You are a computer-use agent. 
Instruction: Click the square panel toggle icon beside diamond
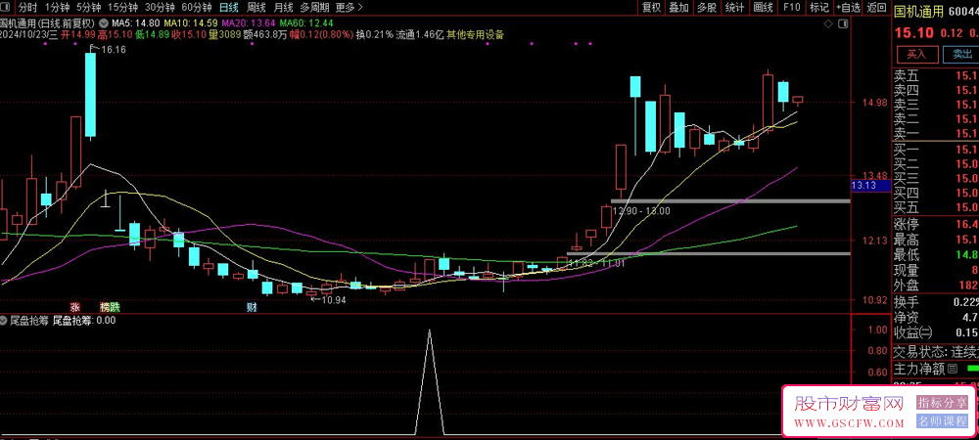(x=844, y=23)
